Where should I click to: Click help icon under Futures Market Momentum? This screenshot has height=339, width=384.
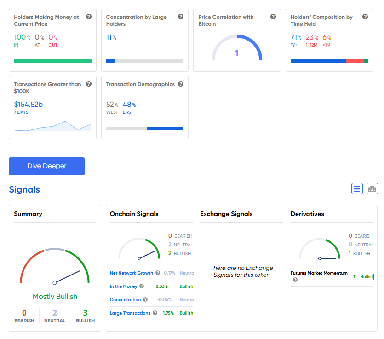tap(295, 280)
